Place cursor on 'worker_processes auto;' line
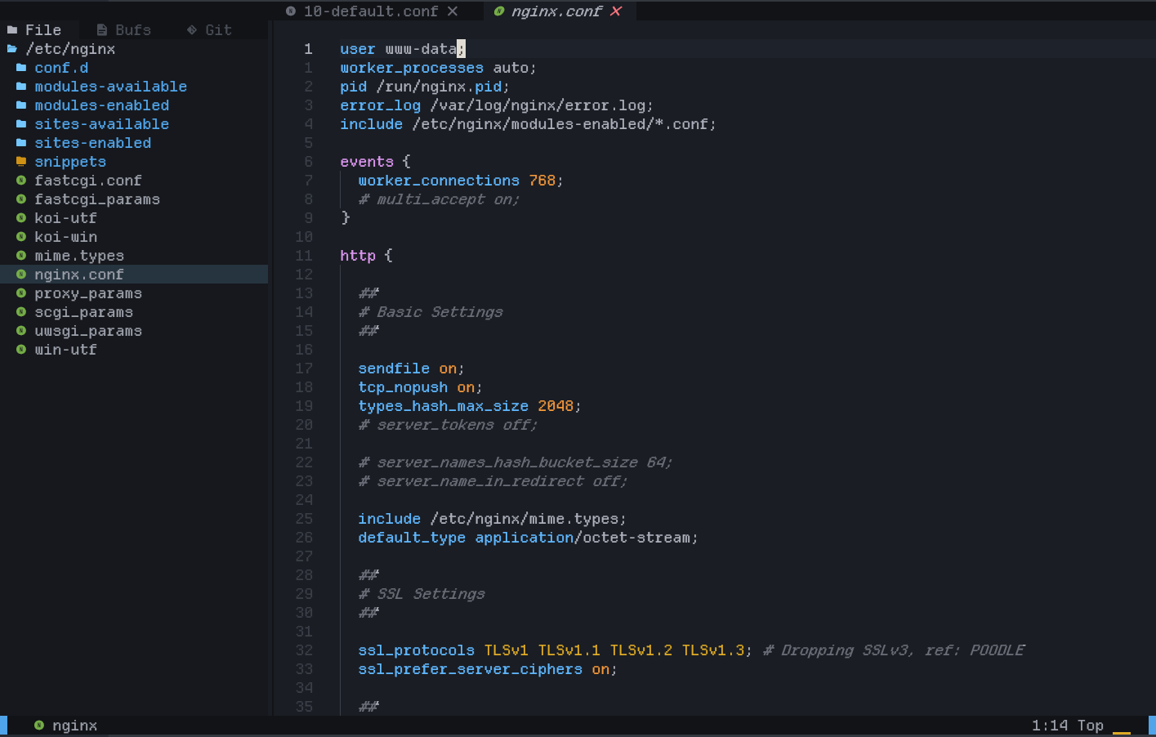Viewport: 1156px width, 737px height. tap(438, 68)
